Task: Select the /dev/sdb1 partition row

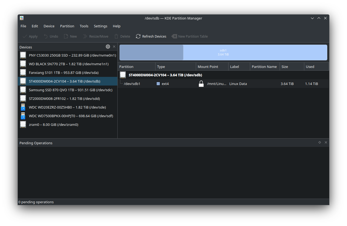Action: [223, 84]
